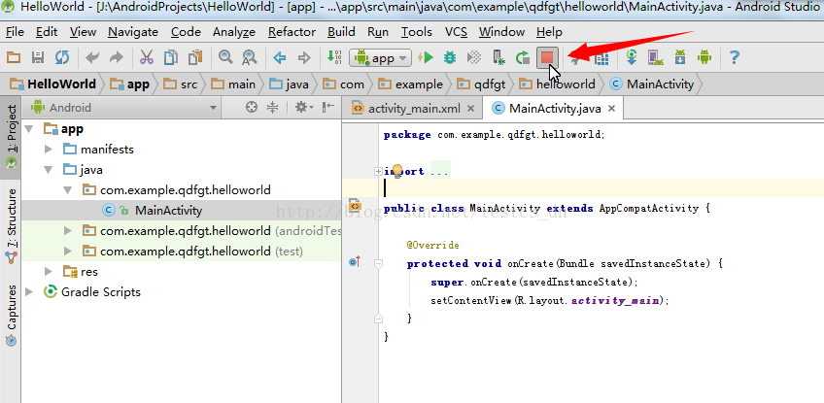Click the green Run app icon
This screenshot has height=403, width=824.
coord(426,58)
